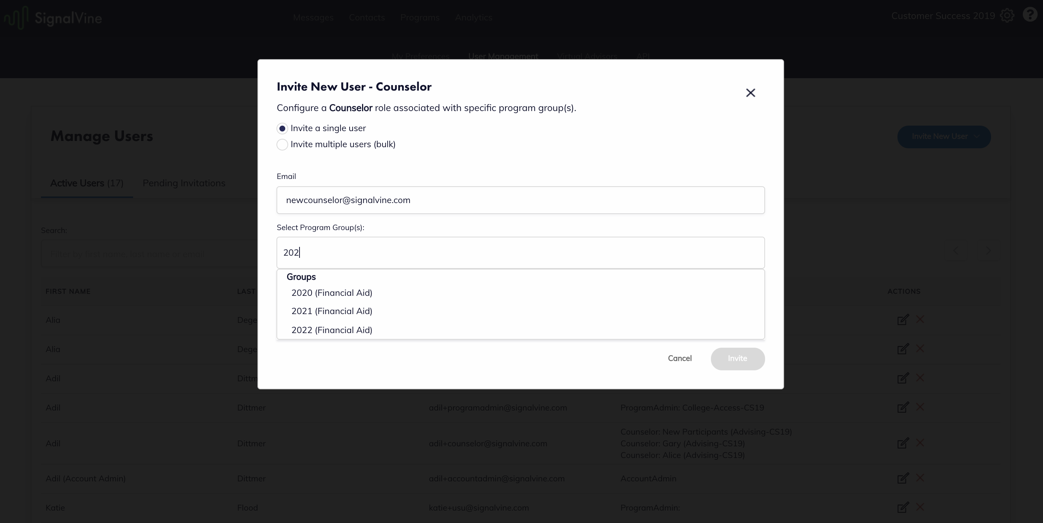Click the Invite button
Viewport: 1043px width, 523px height.
[737, 359]
